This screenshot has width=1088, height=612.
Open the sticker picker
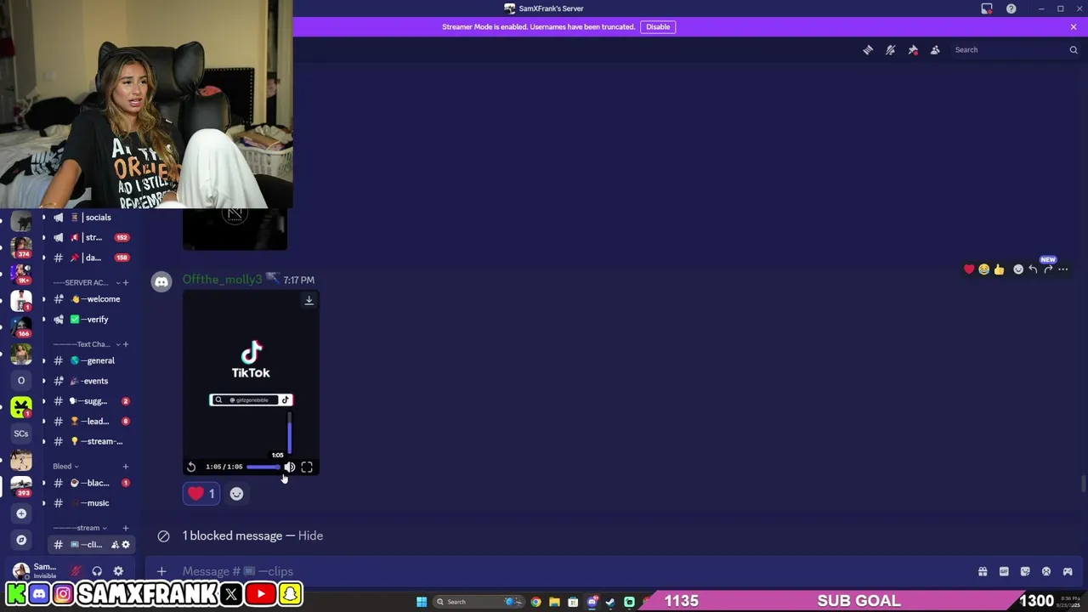click(x=1025, y=571)
